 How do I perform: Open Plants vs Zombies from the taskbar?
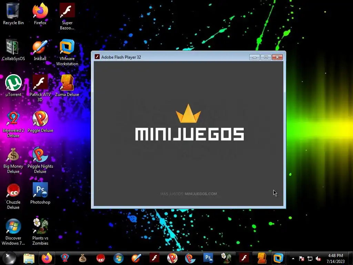[226, 258]
